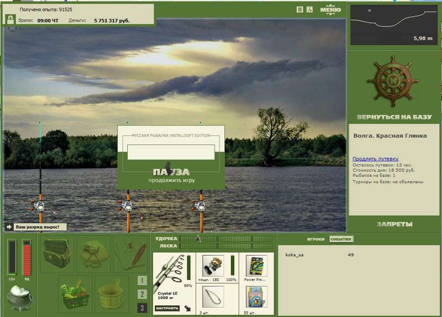Click the ЕДА food level bar
Image resolution: width=442 pixels, height=317 pixels.
(x=12, y=258)
